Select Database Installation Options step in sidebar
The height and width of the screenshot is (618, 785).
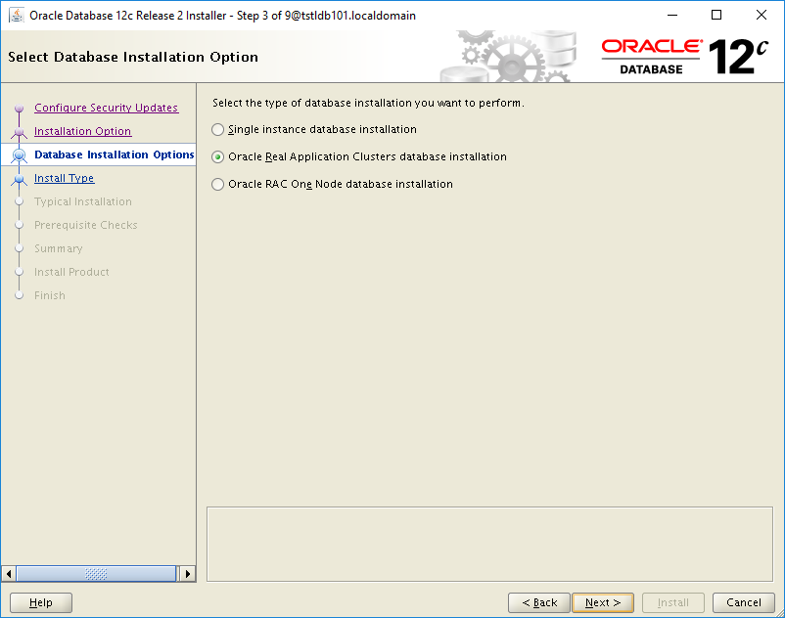point(115,154)
